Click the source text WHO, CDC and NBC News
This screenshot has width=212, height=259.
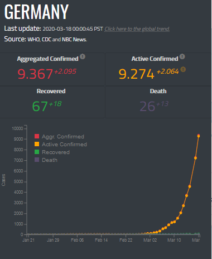(x=57, y=40)
